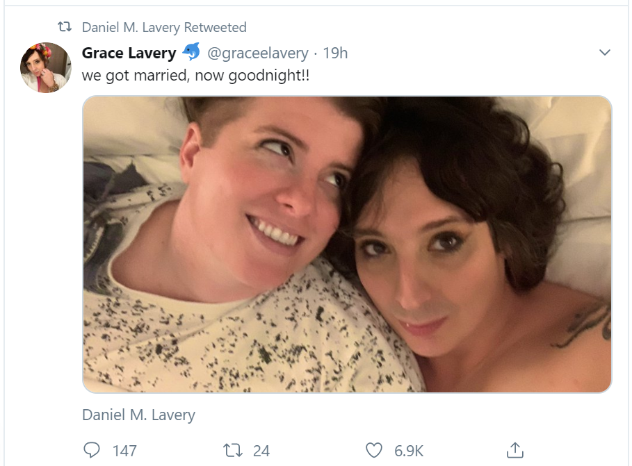Click the reply speech bubble icon
The width and height of the screenshot is (632, 466).
tap(91, 451)
